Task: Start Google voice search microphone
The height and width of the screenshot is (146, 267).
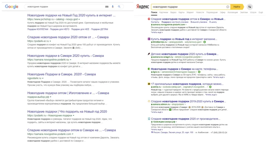Action: pos(113,7)
